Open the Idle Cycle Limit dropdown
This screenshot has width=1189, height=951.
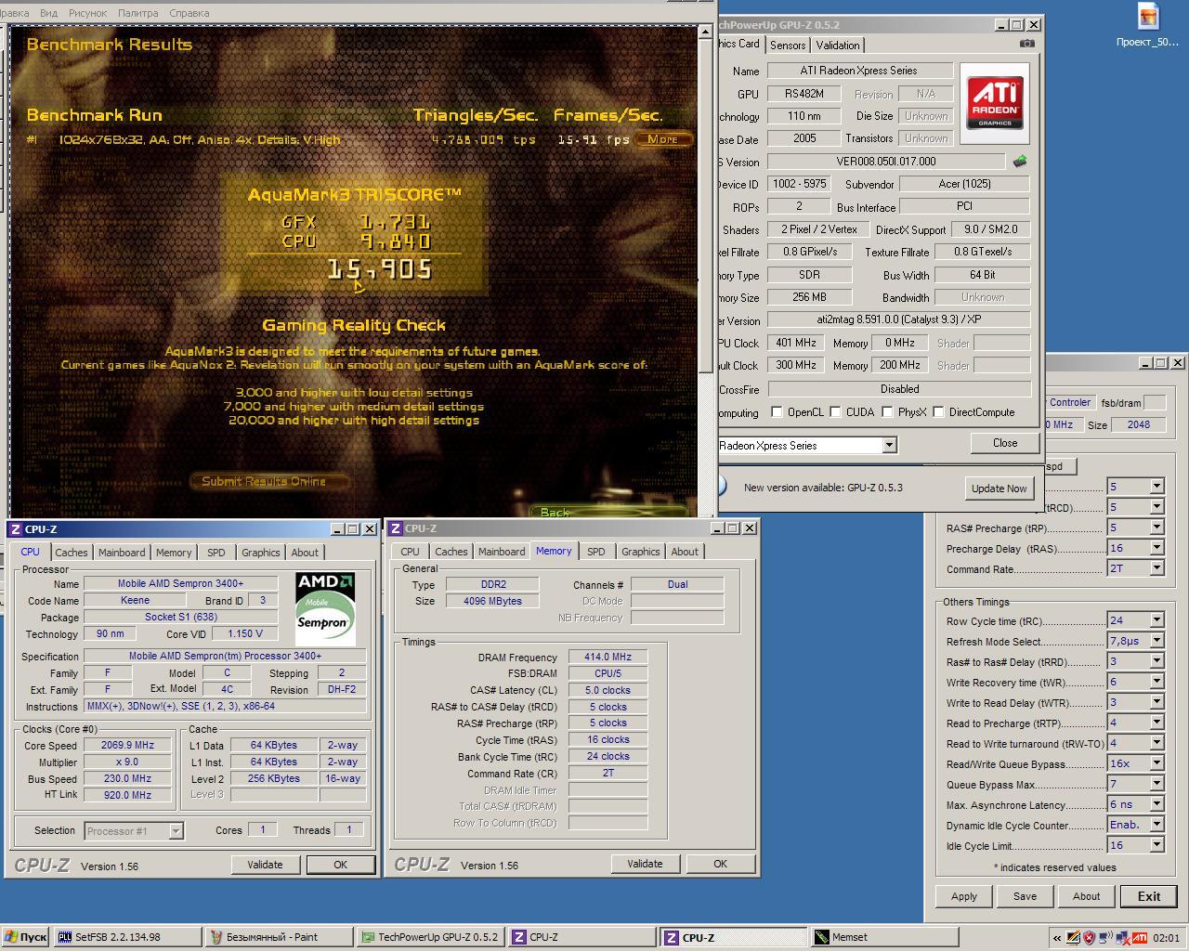coord(1156,845)
